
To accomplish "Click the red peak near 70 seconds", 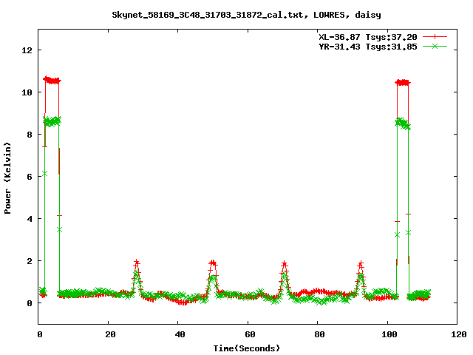I will click(x=285, y=263).
